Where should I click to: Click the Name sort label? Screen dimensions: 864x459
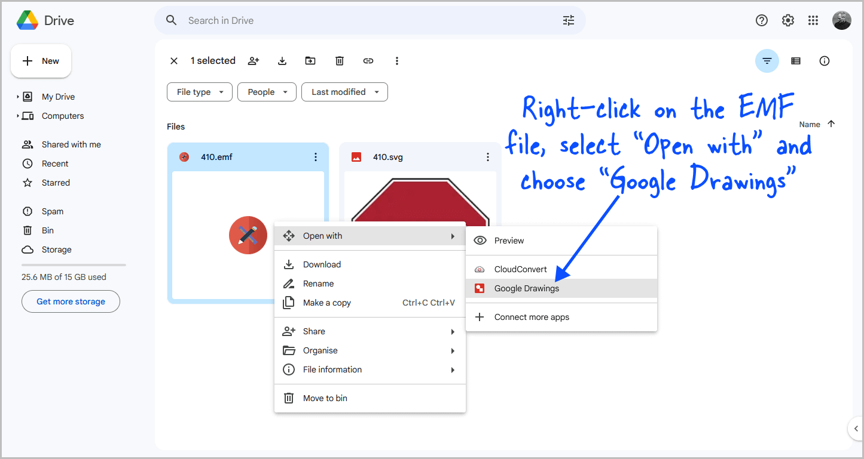click(810, 124)
